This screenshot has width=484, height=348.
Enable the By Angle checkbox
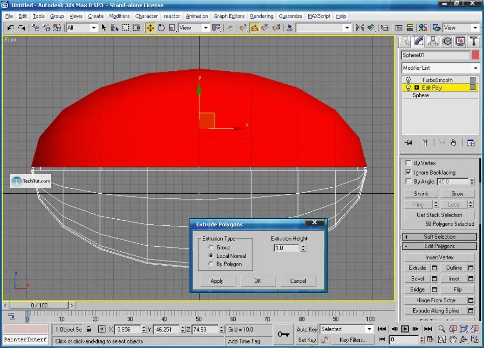409,181
